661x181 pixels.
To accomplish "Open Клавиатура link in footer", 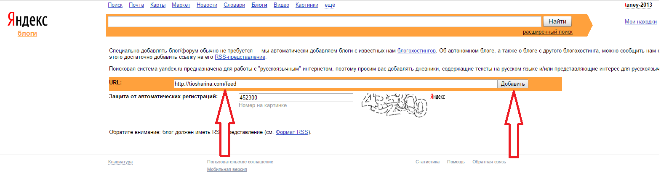I will 120,162.
